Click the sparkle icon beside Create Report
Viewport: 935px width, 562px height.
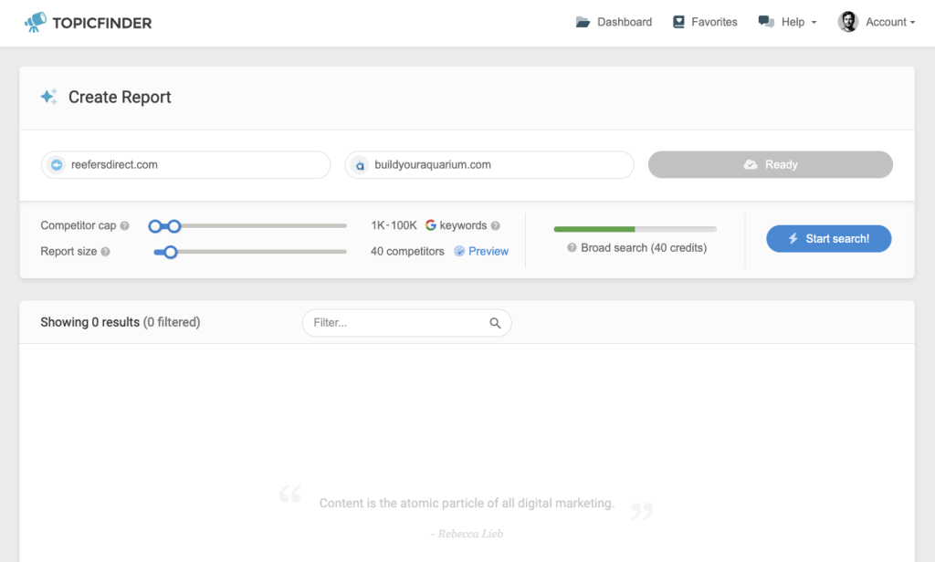pos(50,96)
